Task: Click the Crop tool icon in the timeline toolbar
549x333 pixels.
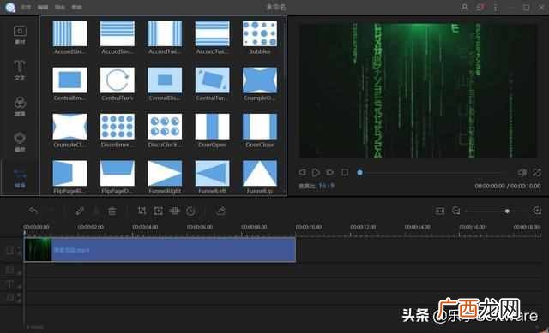Action: pos(142,211)
